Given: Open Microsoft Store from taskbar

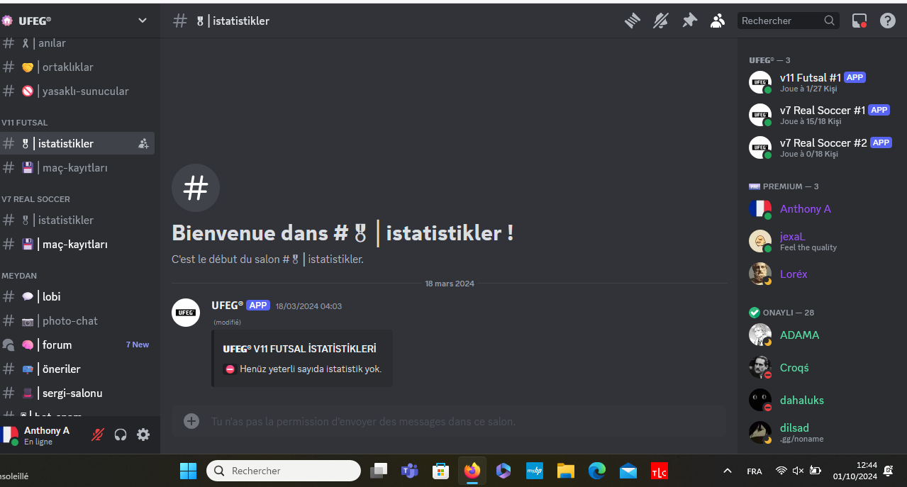Looking at the screenshot, I should 441,471.
